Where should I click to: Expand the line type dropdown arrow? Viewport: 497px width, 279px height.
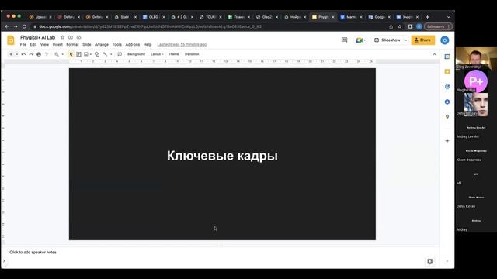[x=111, y=54]
